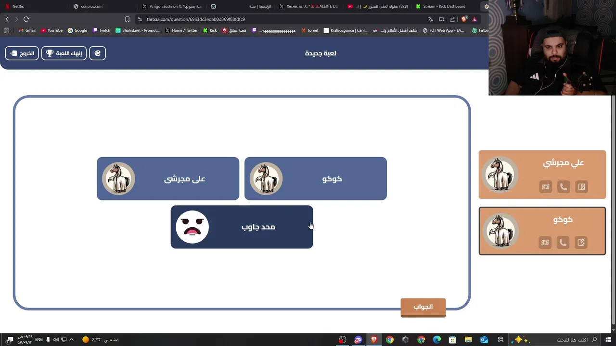Switch to the Stream - Kick Dashboard tab
Screen dimensions: 616x346
coord(444,6)
